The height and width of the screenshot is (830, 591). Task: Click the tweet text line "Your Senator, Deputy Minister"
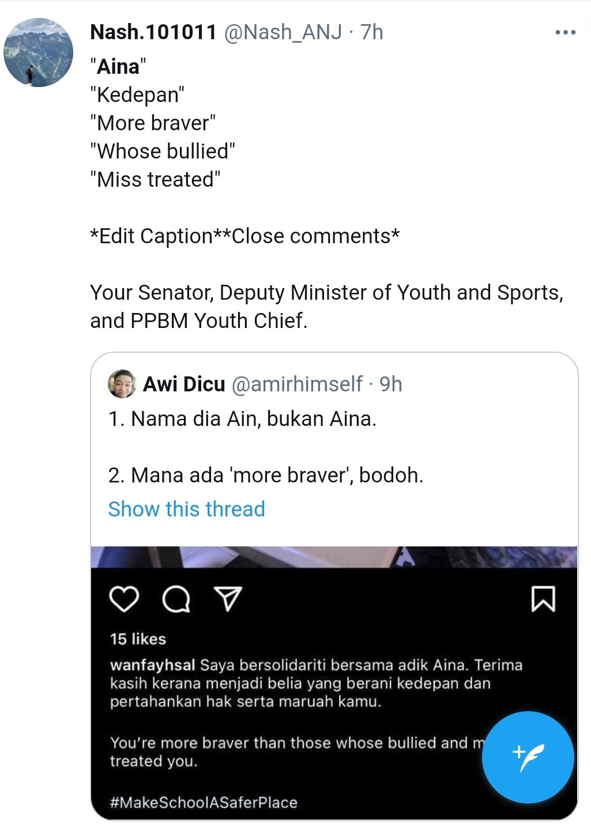point(326,293)
